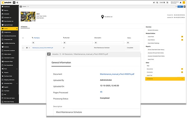Open the user profile icon
The width and height of the screenshot is (187, 118).
pyautogui.click(x=180, y=2)
